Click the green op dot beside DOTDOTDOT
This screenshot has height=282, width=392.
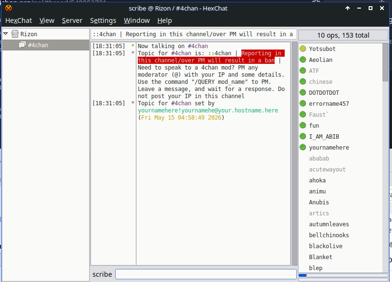pyautogui.click(x=303, y=92)
